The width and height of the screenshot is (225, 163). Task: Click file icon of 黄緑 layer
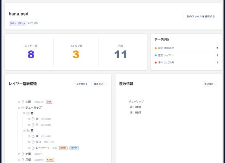pos(33,142)
